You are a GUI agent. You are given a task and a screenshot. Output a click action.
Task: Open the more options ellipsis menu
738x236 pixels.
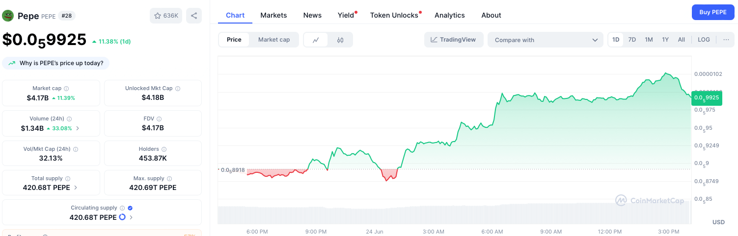(726, 40)
